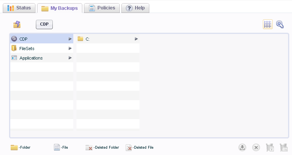
Task: Click the "-File" legend text
Action: pos(64,148)
